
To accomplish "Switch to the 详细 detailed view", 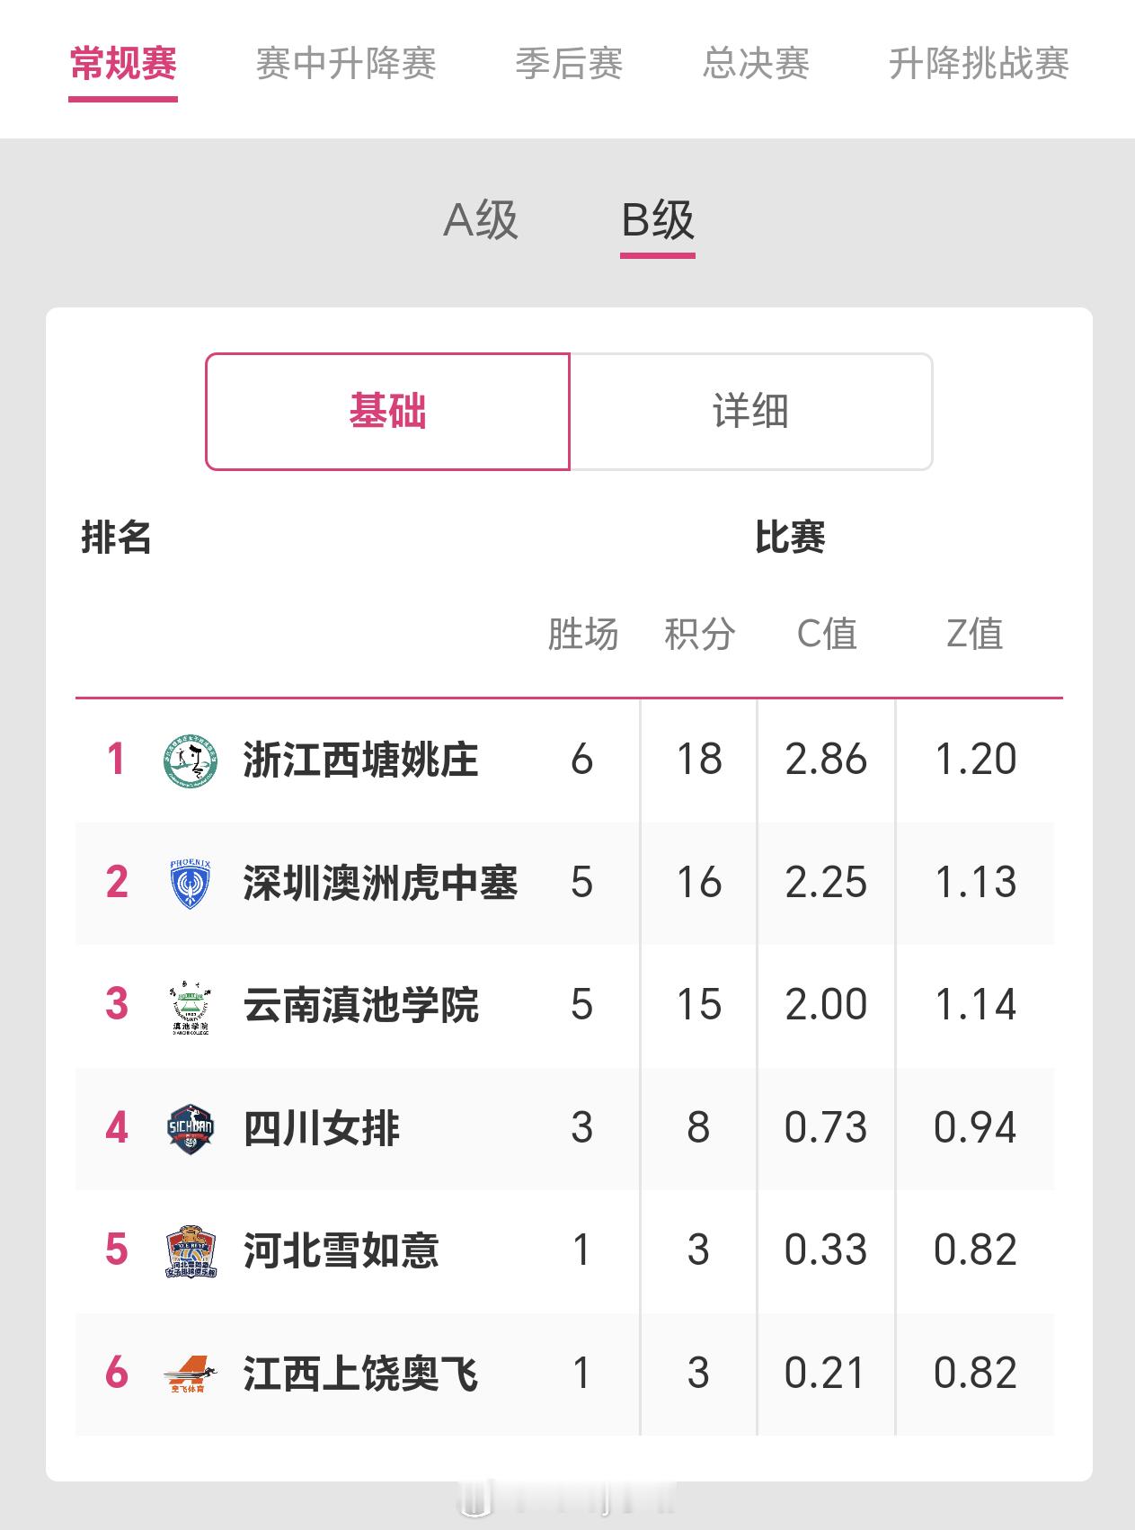I will click(x=750, y=412).
